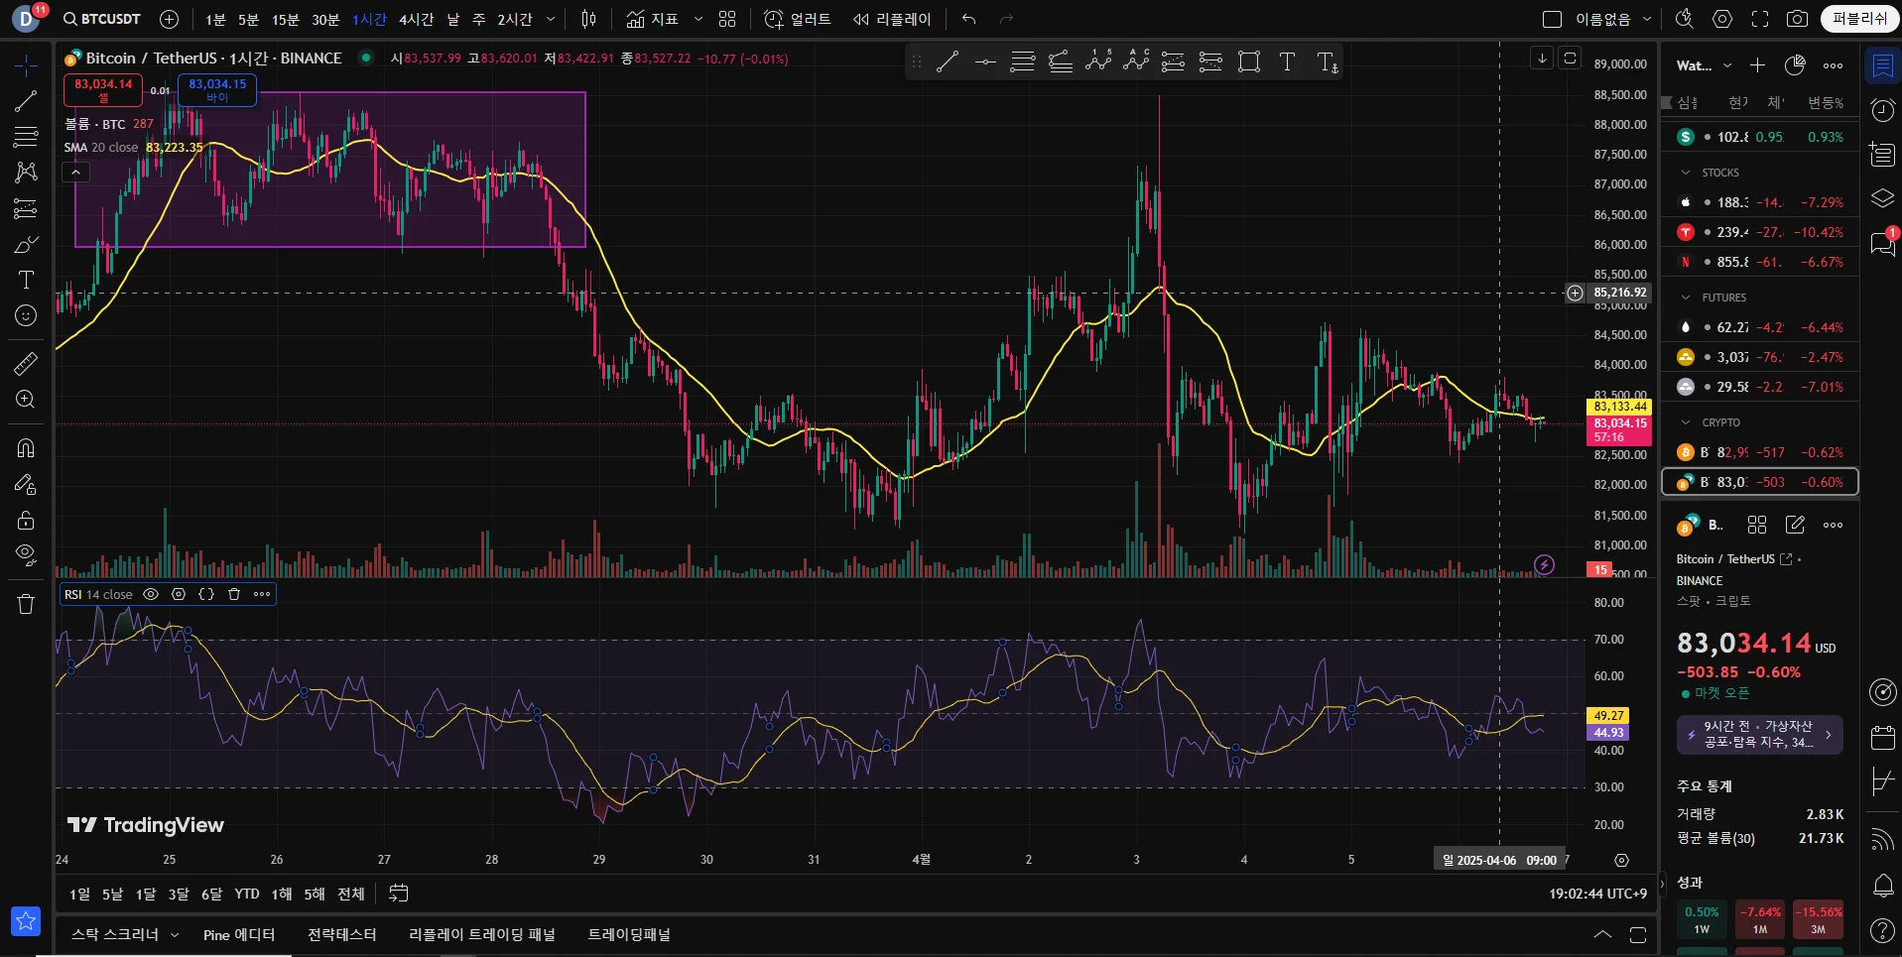This screenshot has width=1902, height=957.
Task: Collapse the CRYPTO watchlist section
Action: (1685, 422)
